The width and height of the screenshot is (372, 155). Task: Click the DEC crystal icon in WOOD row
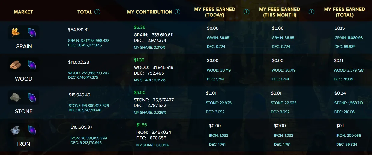[32, 65]
